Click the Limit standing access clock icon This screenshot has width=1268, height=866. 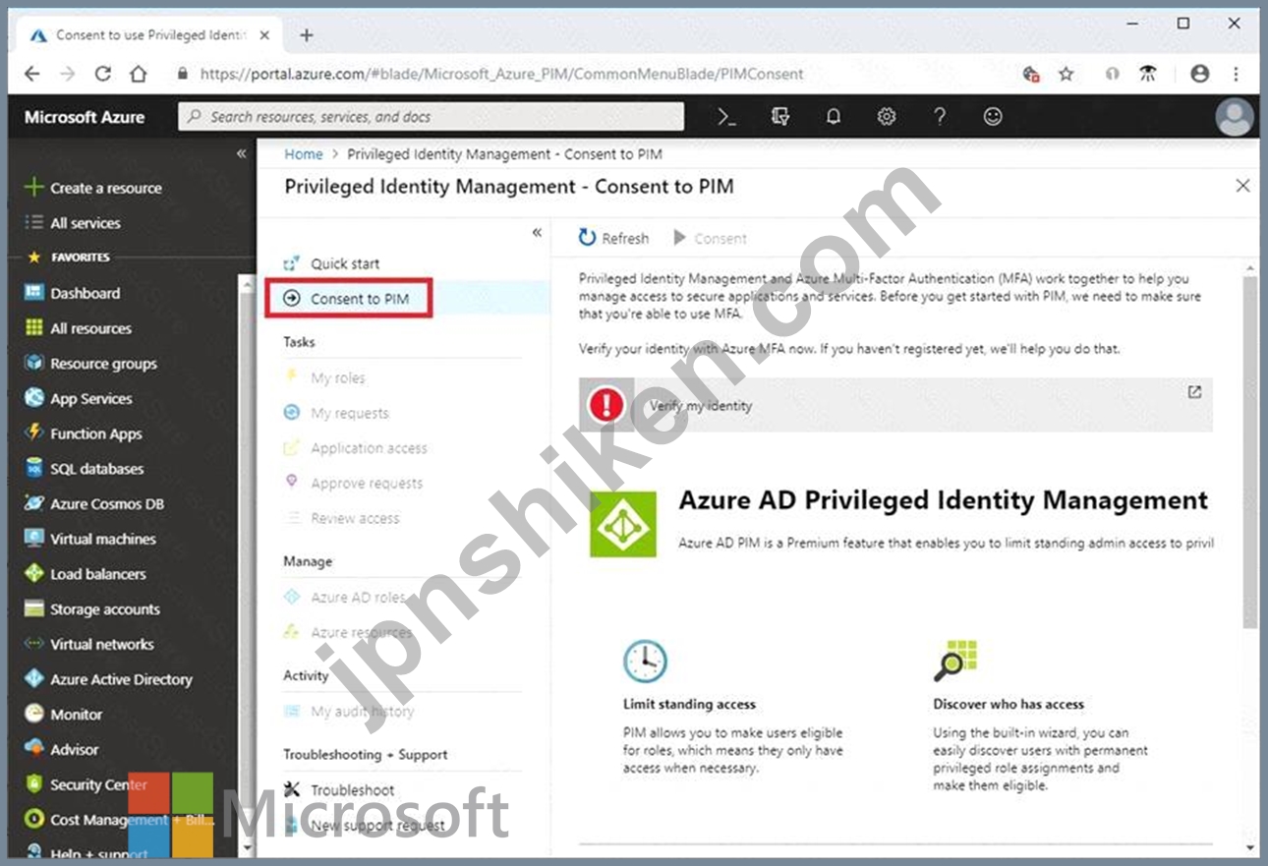(645, 662)
